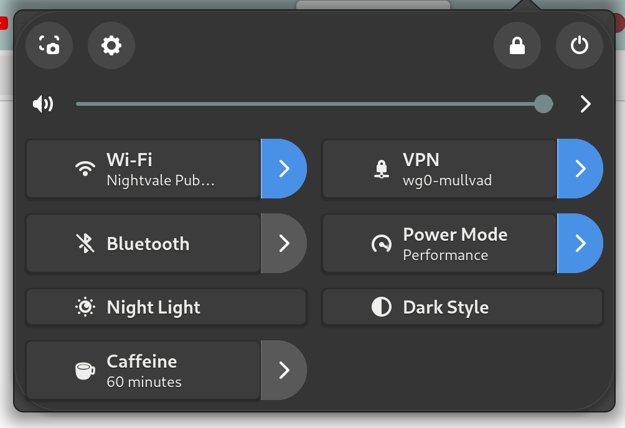Click the volume slider track
The image size is (625, 428).
311,104
